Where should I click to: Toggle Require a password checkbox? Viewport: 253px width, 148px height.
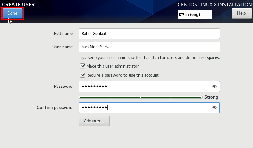pyautogui.click(x=83, y=75)
